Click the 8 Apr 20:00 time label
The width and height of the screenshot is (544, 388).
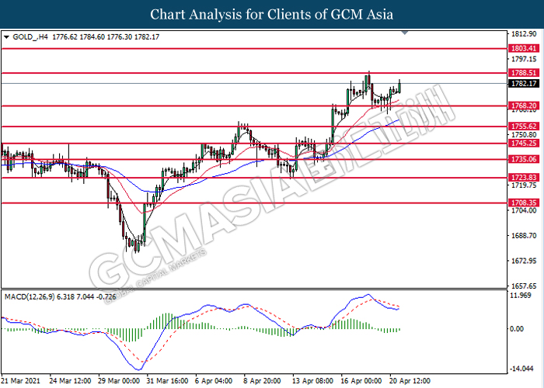(263, 381)
